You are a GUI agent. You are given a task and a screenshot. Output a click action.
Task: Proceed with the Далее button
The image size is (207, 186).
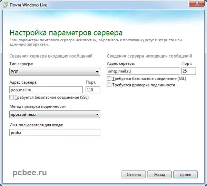(185, 175)
